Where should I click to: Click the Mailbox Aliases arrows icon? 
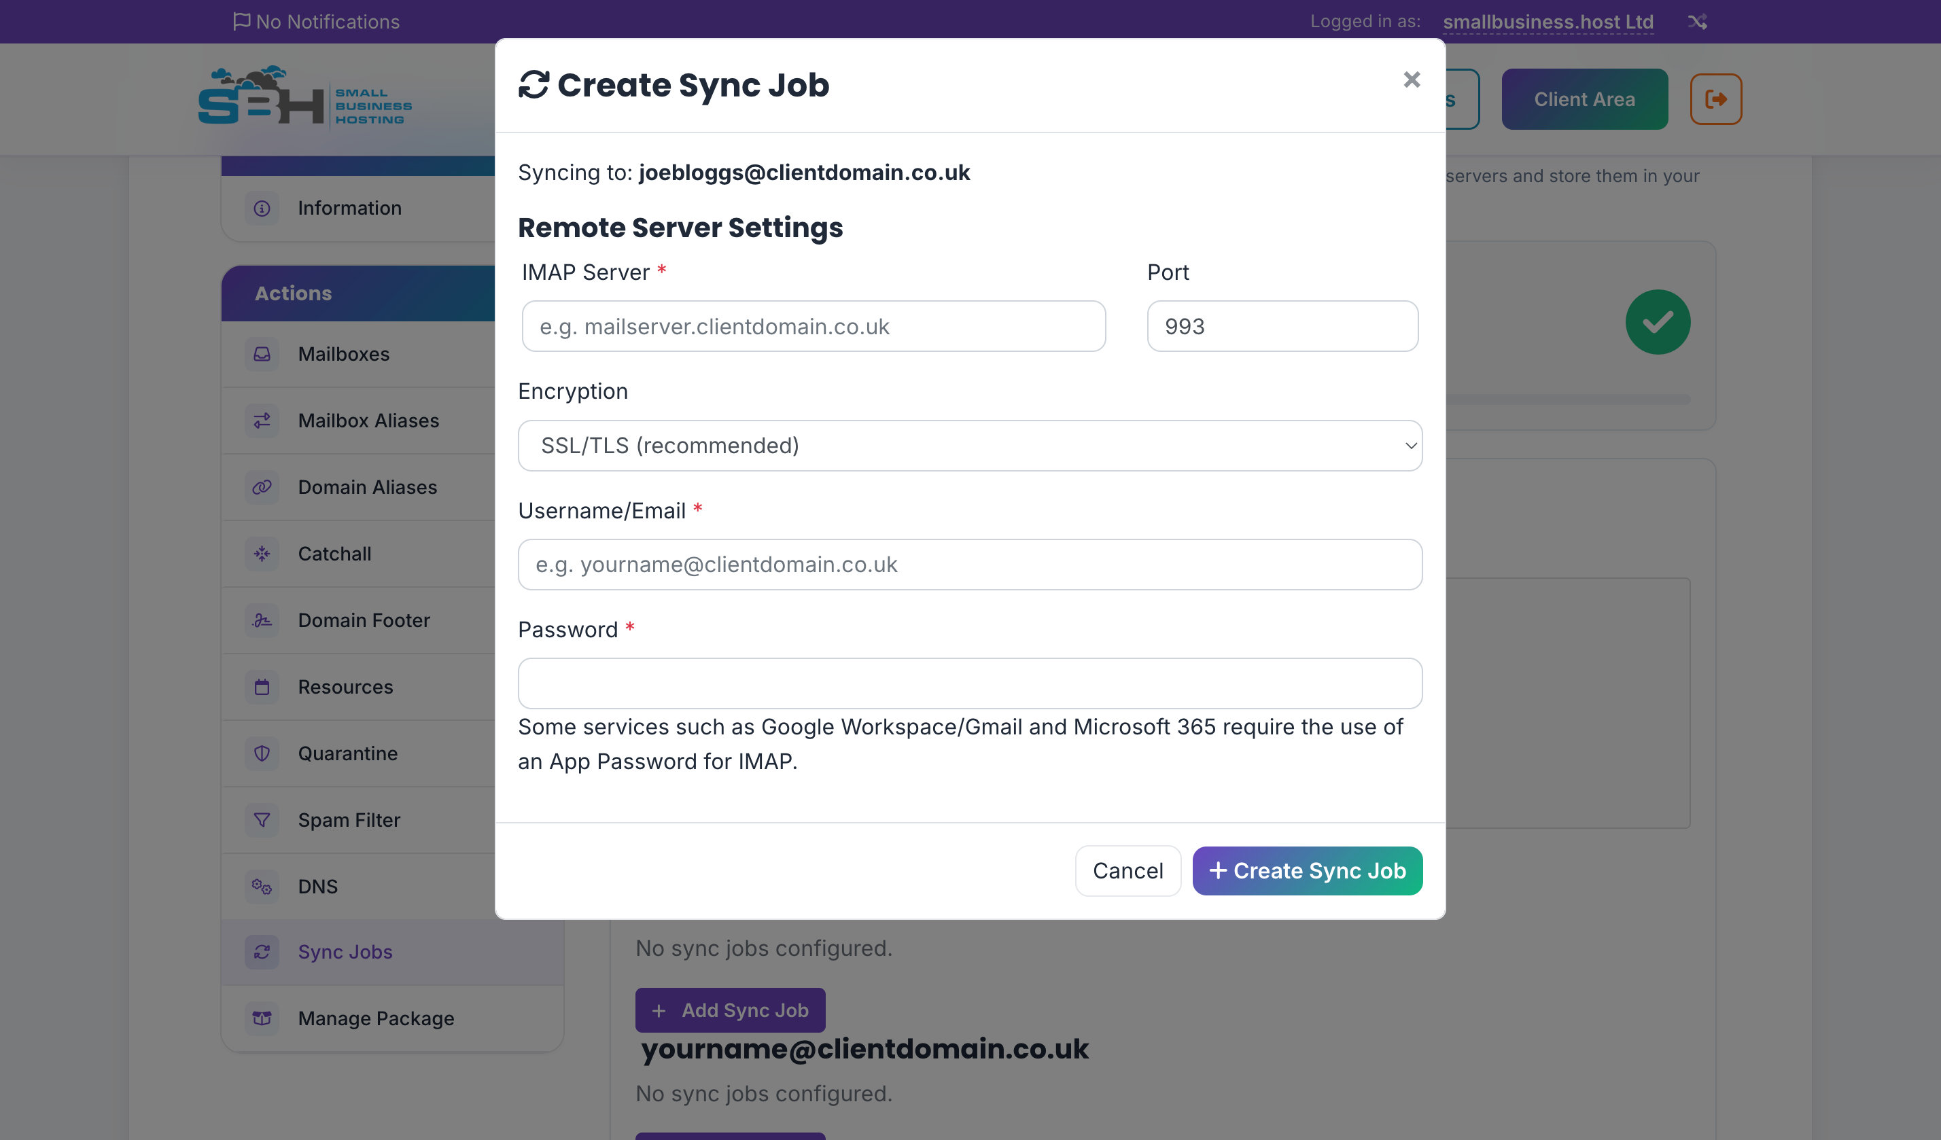(262, 421)
